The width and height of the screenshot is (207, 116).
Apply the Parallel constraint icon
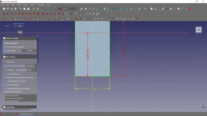(x=19, y=14)
